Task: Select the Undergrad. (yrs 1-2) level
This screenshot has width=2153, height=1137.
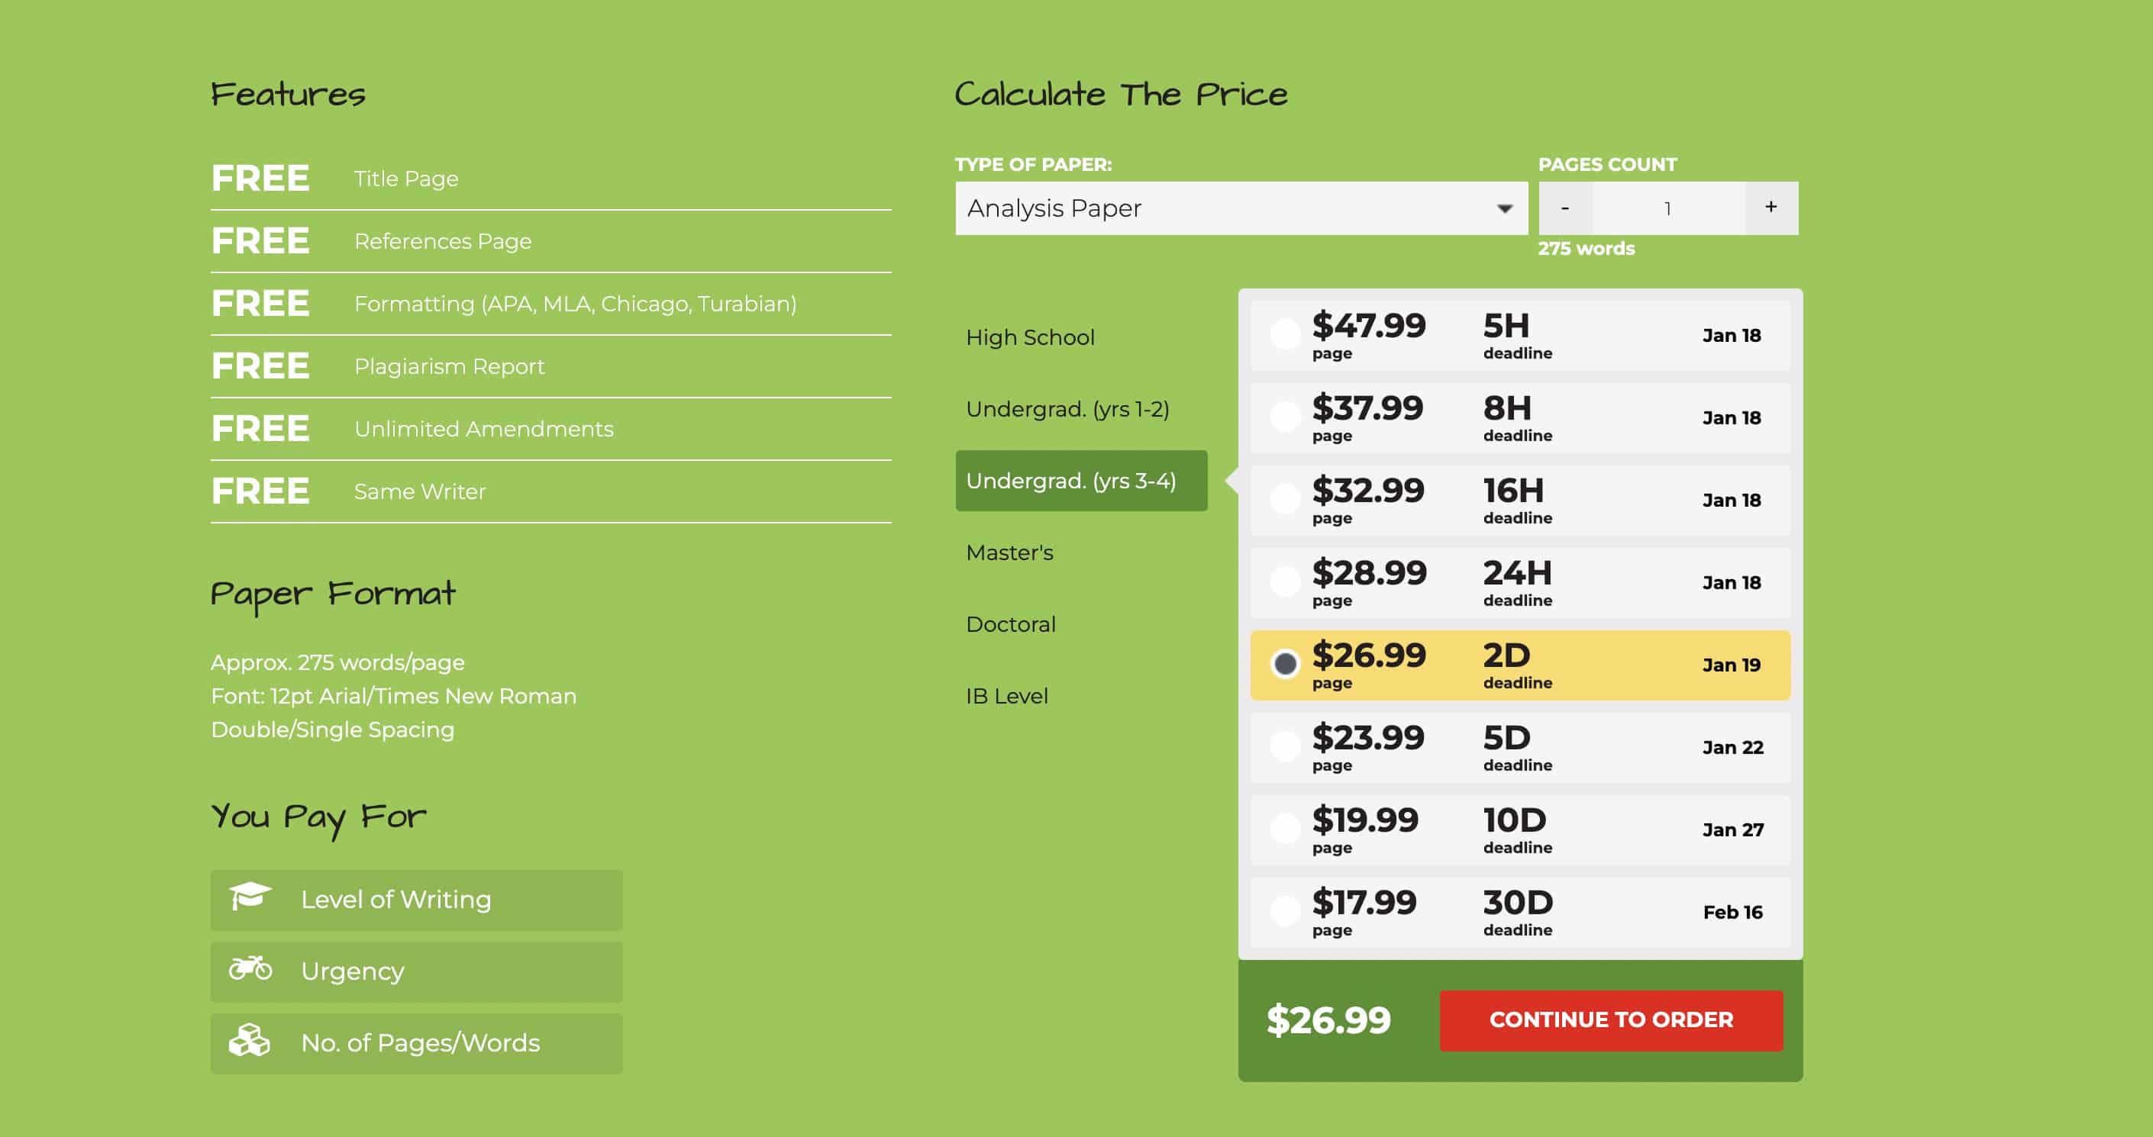Action: coord(1069,408)
